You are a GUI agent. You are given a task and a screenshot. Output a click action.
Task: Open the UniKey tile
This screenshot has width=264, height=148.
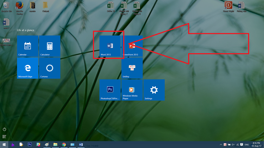(x=132, y=68)
